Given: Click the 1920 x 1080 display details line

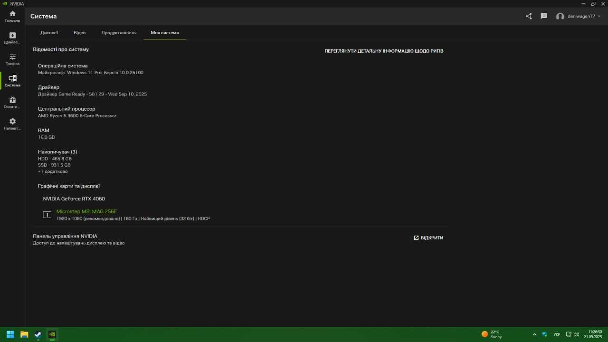Looking at the screenshot, I should click(133, 218).
